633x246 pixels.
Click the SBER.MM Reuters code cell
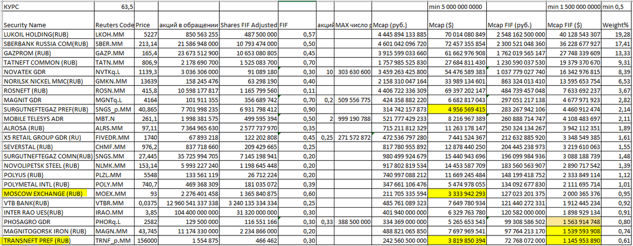point(114,43)
